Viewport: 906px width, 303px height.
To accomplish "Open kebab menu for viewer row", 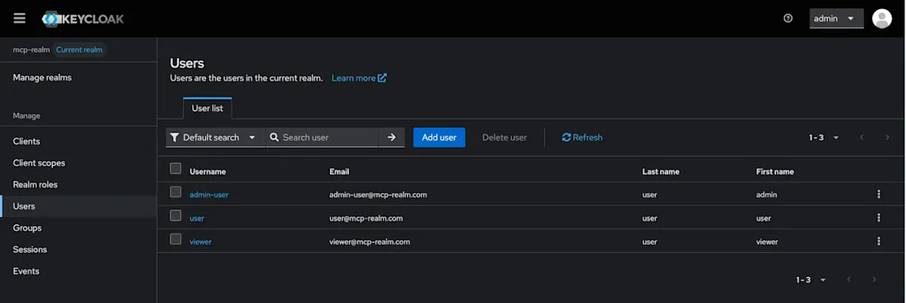I will 879,241.
